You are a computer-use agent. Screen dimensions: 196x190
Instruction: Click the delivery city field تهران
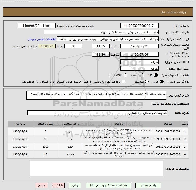tap(139, 69)
